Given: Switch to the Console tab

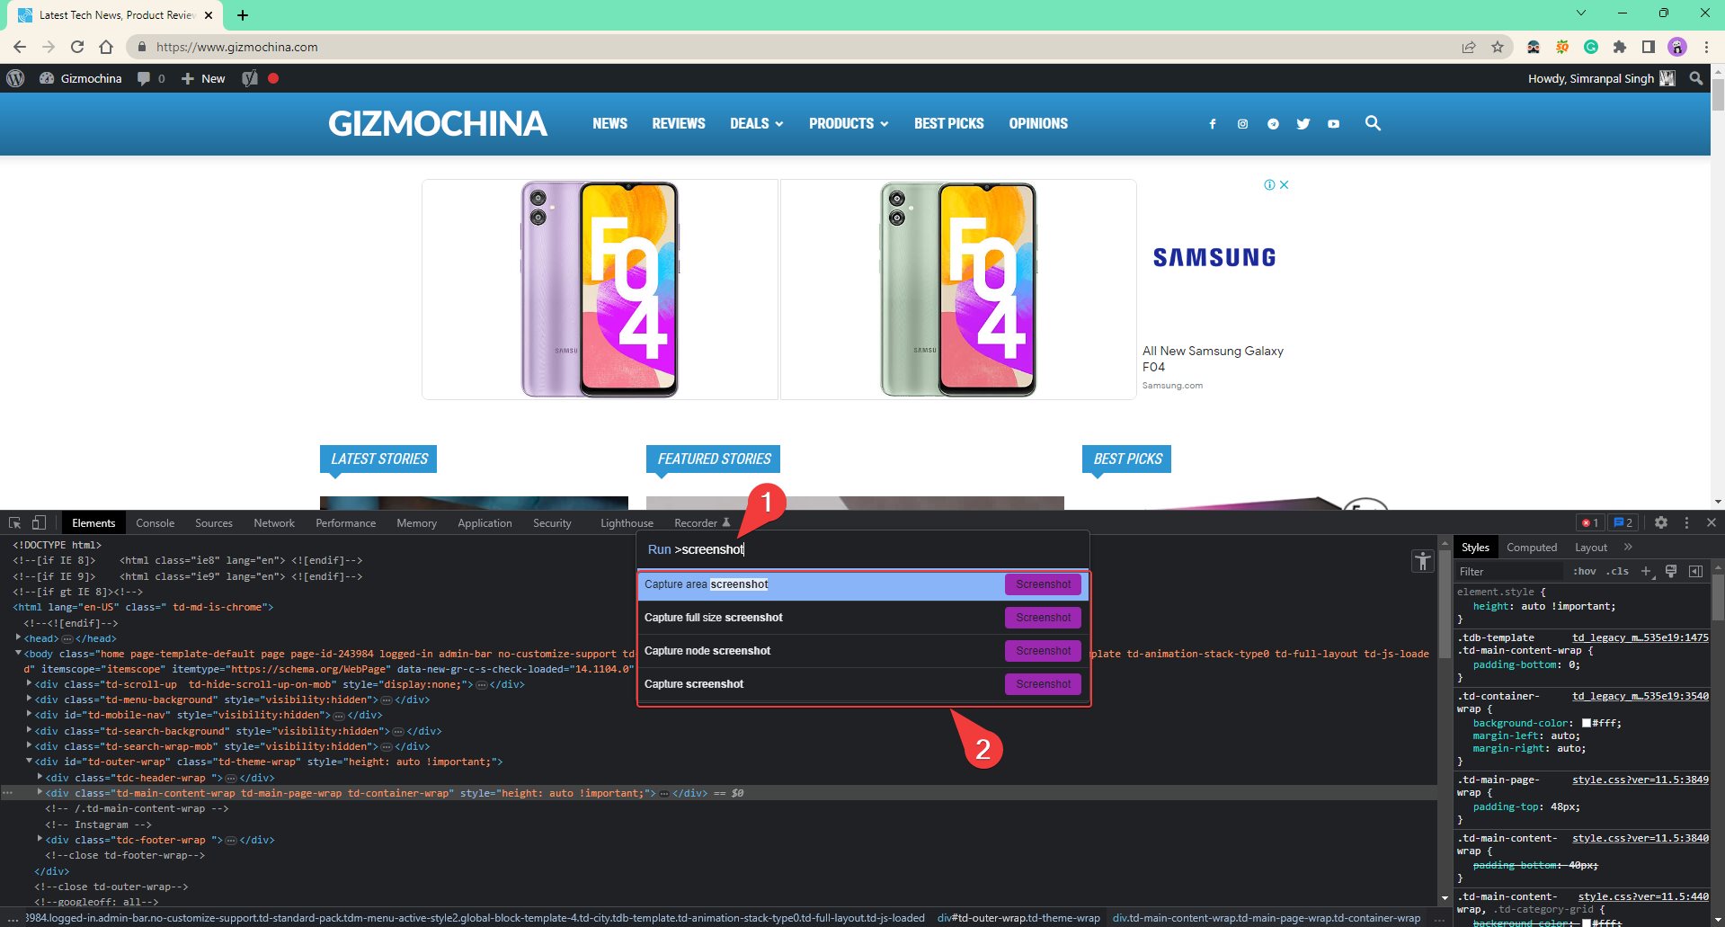Looking at the screenshot, I should point(155,523).
